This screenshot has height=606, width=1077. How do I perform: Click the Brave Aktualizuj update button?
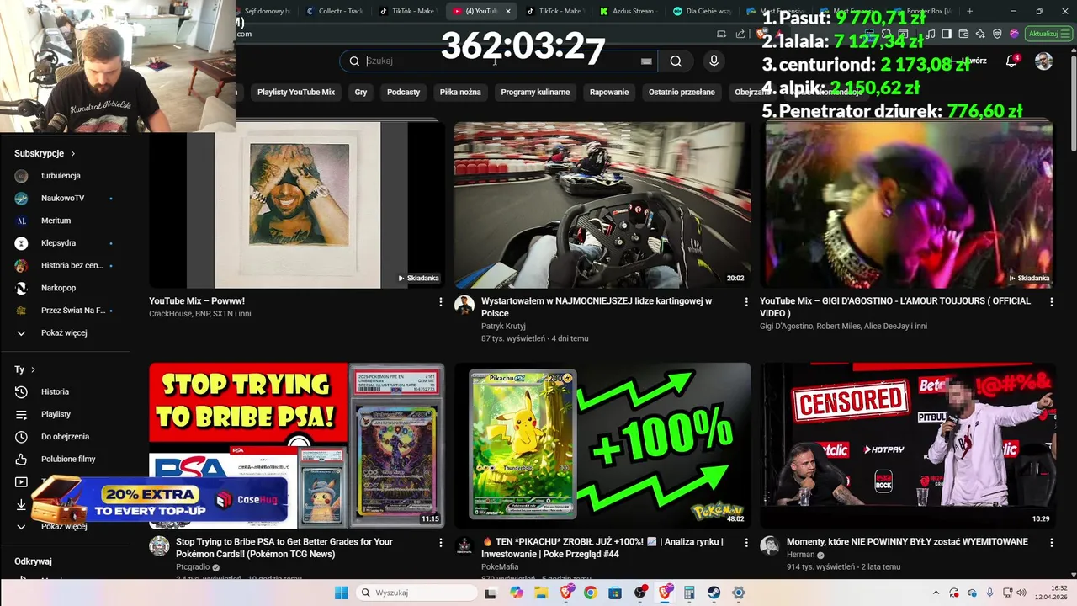pos(1048,34)
